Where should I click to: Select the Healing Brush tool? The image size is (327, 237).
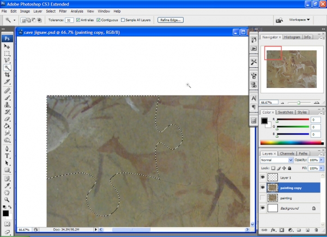7,91
